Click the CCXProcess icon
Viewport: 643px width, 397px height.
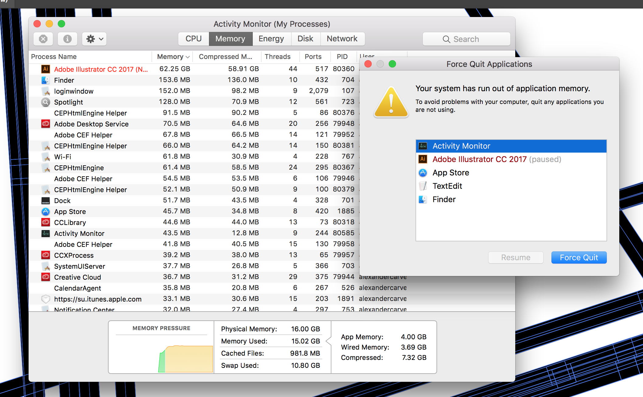click(46, 255)
